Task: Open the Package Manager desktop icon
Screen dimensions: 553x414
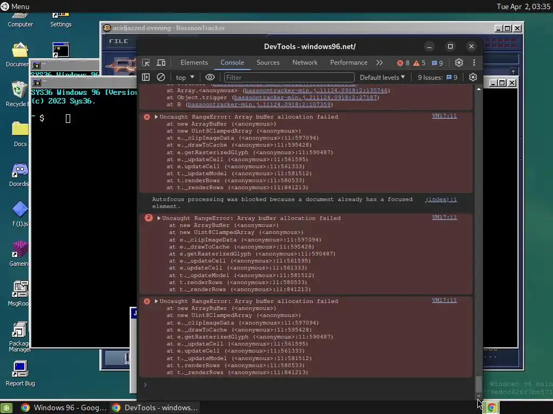Action: (19, 337)
